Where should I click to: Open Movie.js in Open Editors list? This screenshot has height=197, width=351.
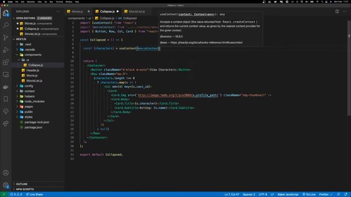point(30,24)
